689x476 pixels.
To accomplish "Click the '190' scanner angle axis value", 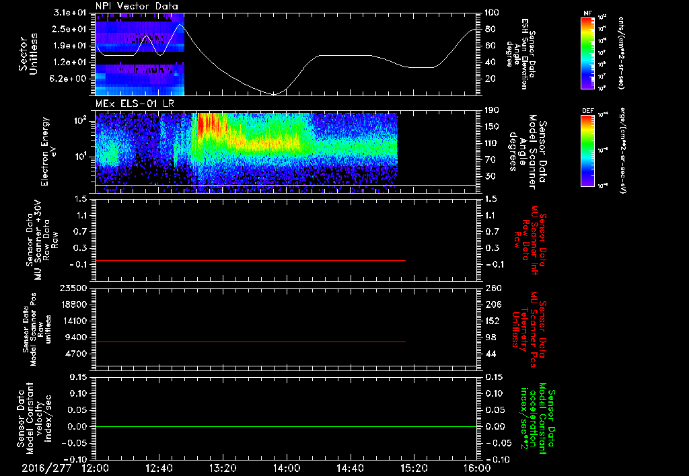I will click(491, 110).
